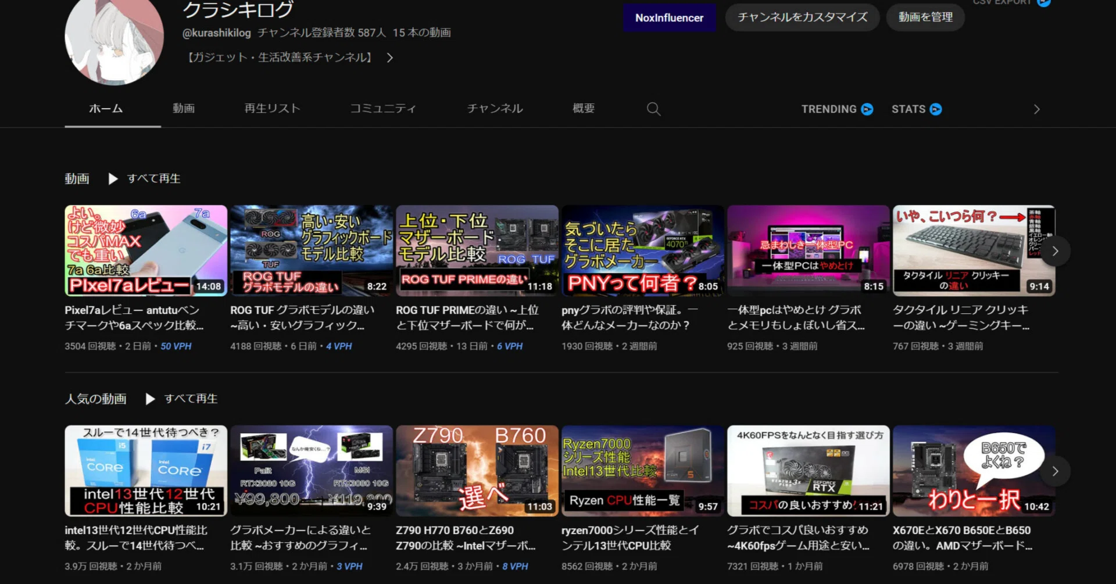1116x584 pixels.
Task: Click the 6 VPH stat text
Action: [510, 346]
